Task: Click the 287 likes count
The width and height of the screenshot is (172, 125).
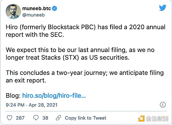Action: [x=20, y=118]
